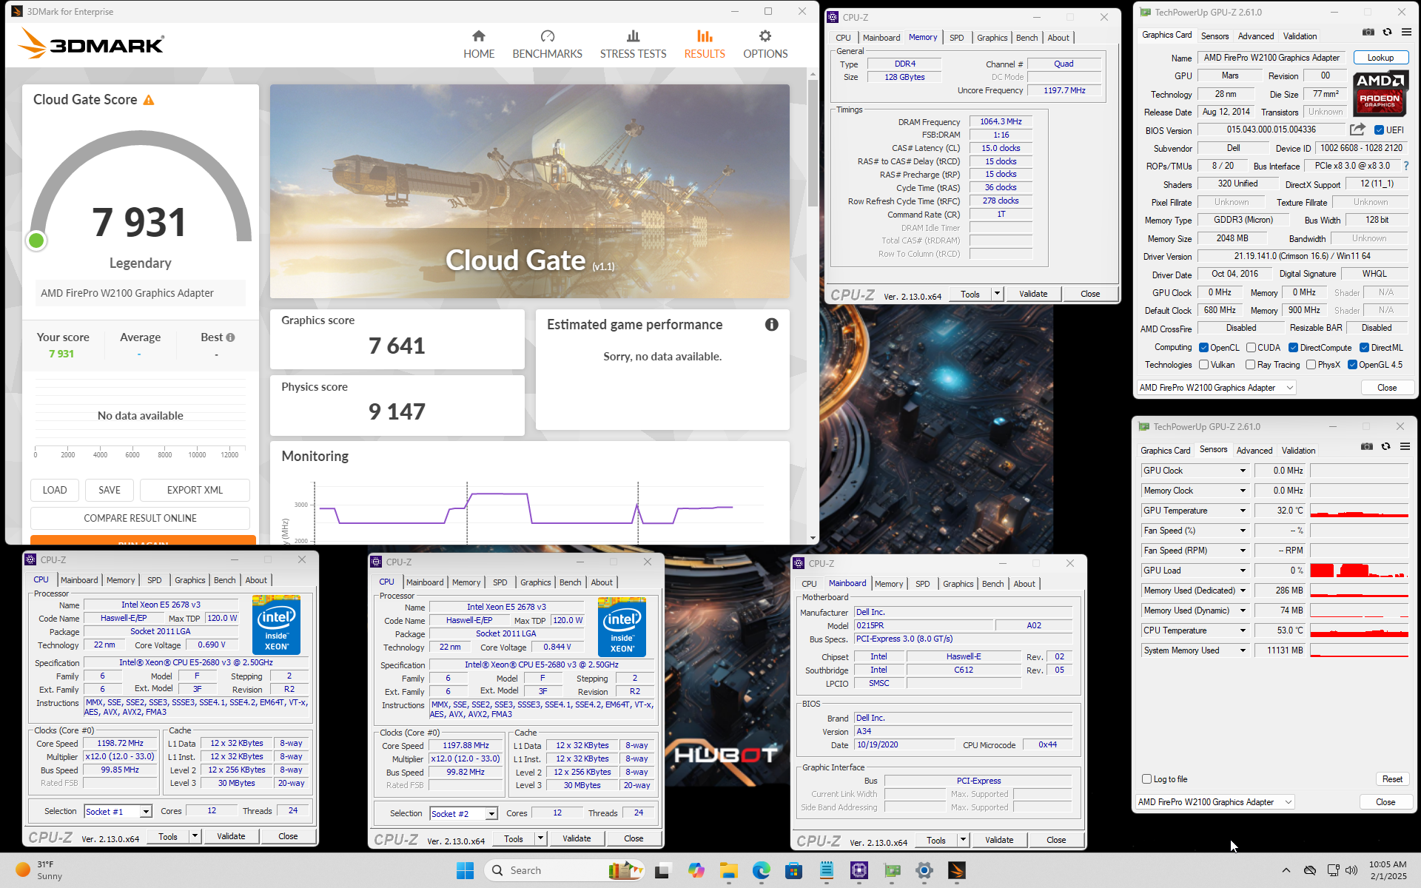Image resolution: width=1421 pixels, height=888 pixels.
Task: Open Microsoft Store from taskbar
Action: tap(794, 870)
